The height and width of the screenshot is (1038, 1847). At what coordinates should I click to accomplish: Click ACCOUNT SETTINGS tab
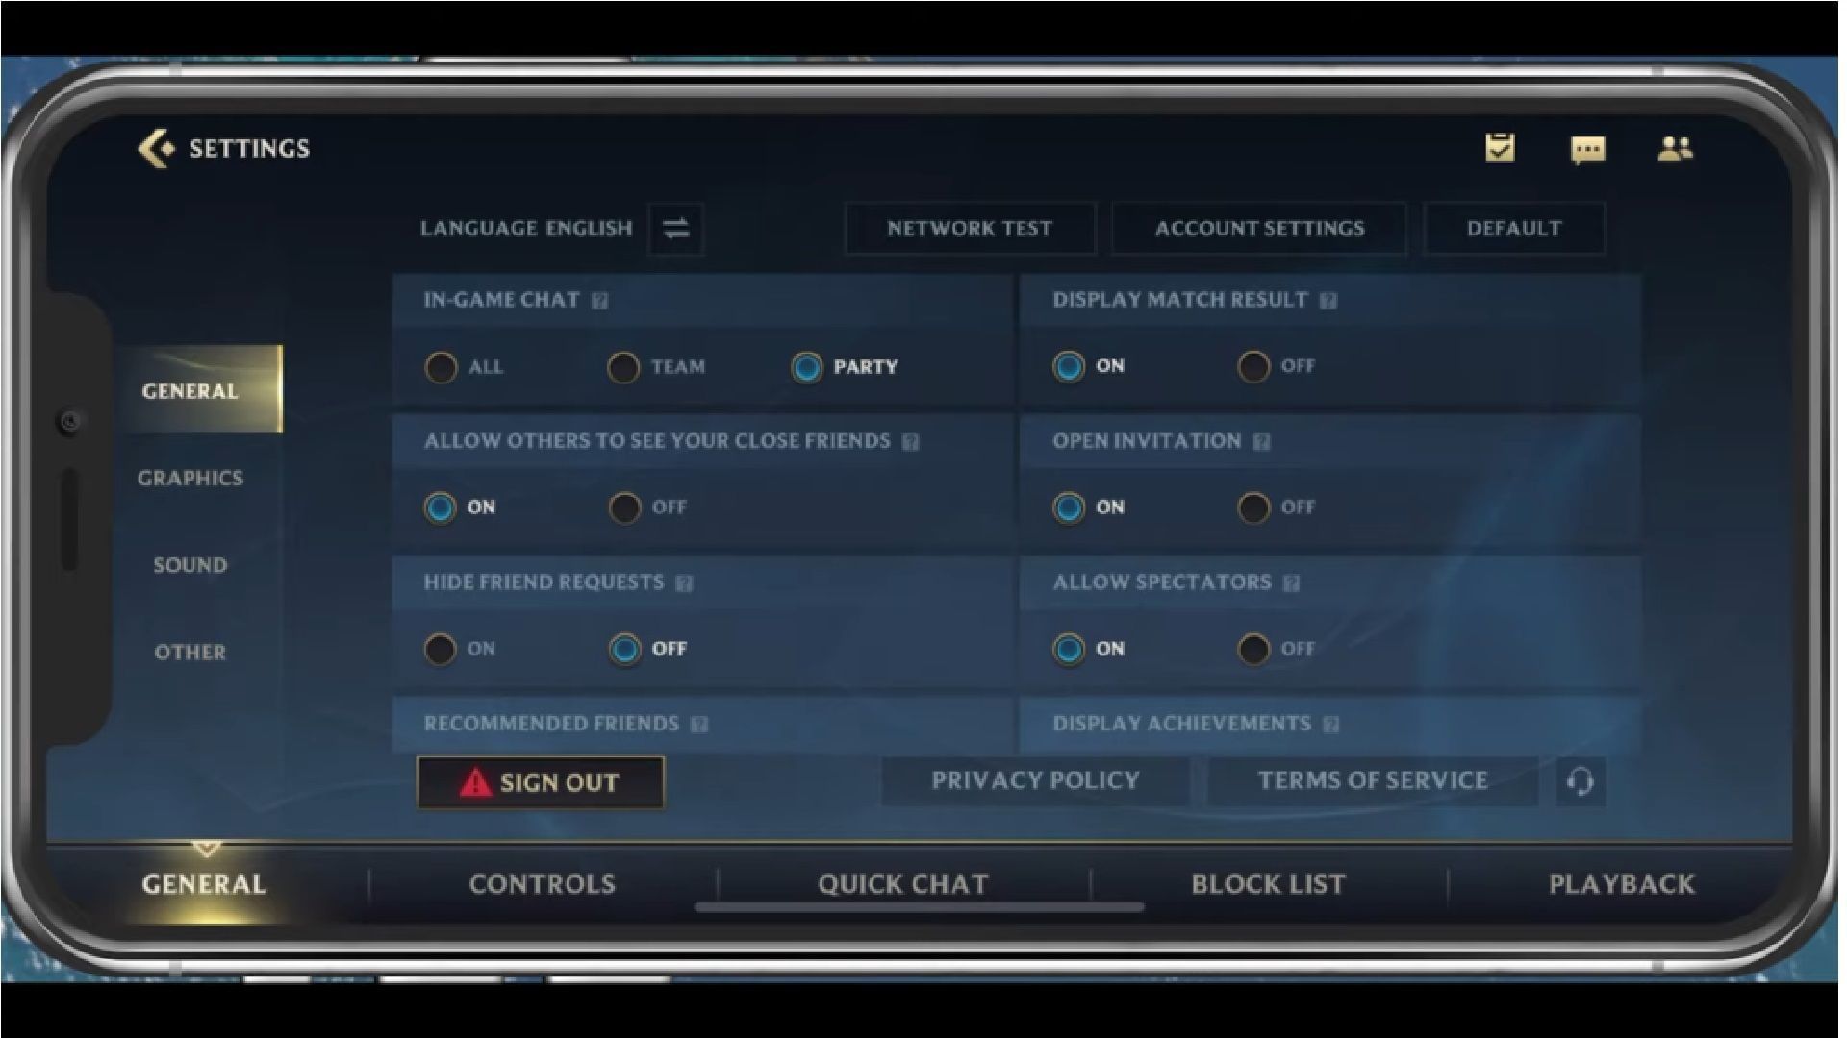click(x=1259, y=228)
